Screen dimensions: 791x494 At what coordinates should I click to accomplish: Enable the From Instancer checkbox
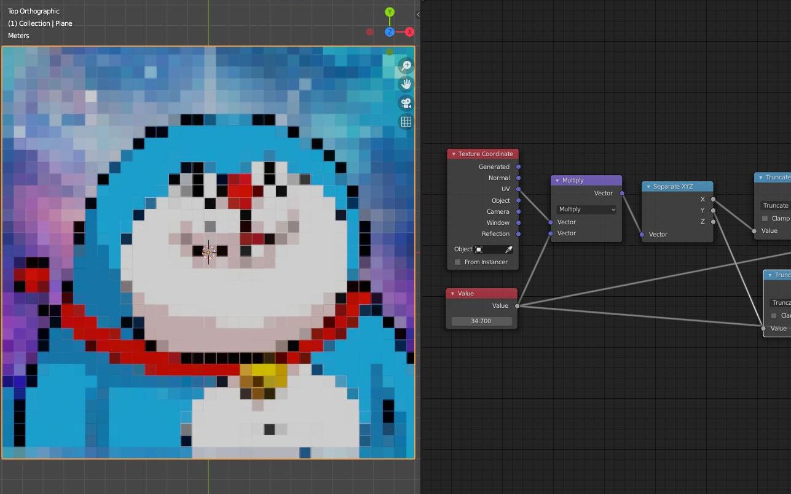(x=457, y=262)
